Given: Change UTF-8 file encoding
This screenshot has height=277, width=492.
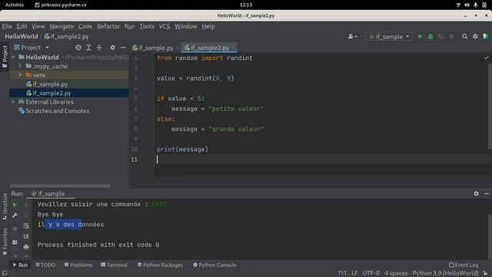Looking at the screenshot, I should pos(371,273).
